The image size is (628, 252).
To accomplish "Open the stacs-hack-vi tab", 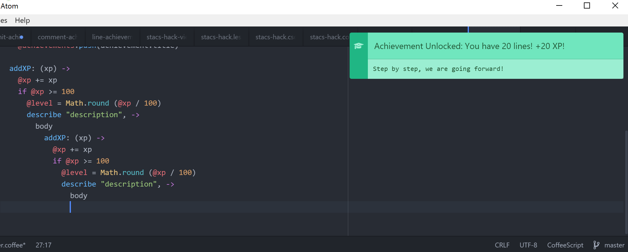I will click(167, 37).
